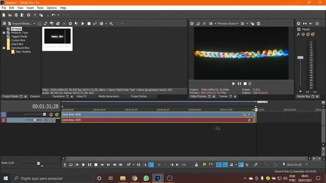326x183 pixels.
Task: Switch to the Trimmer tab
Action: pos(223,97)
